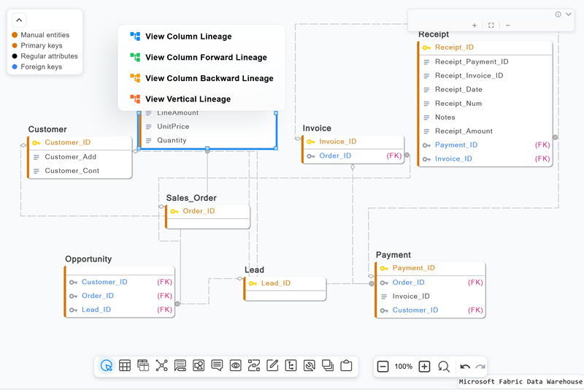Click the Primary keys legend entry

click(x=37, y=45)
